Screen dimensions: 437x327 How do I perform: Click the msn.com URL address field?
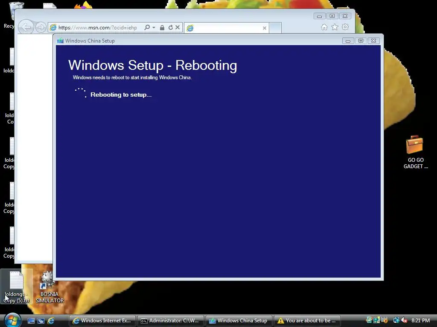coord(98,28)
